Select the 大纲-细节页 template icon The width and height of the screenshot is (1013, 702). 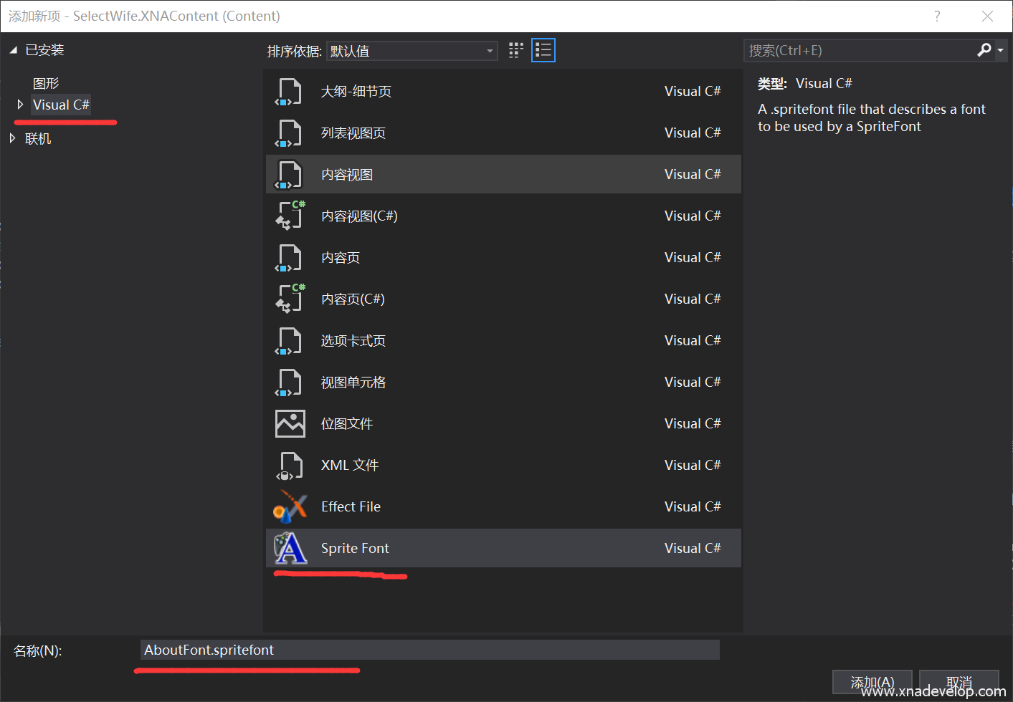click(x=290, y=92)
